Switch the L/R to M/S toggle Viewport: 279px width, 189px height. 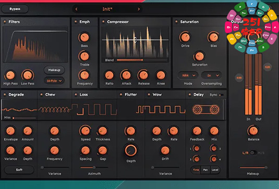click(x=253, y=153)
